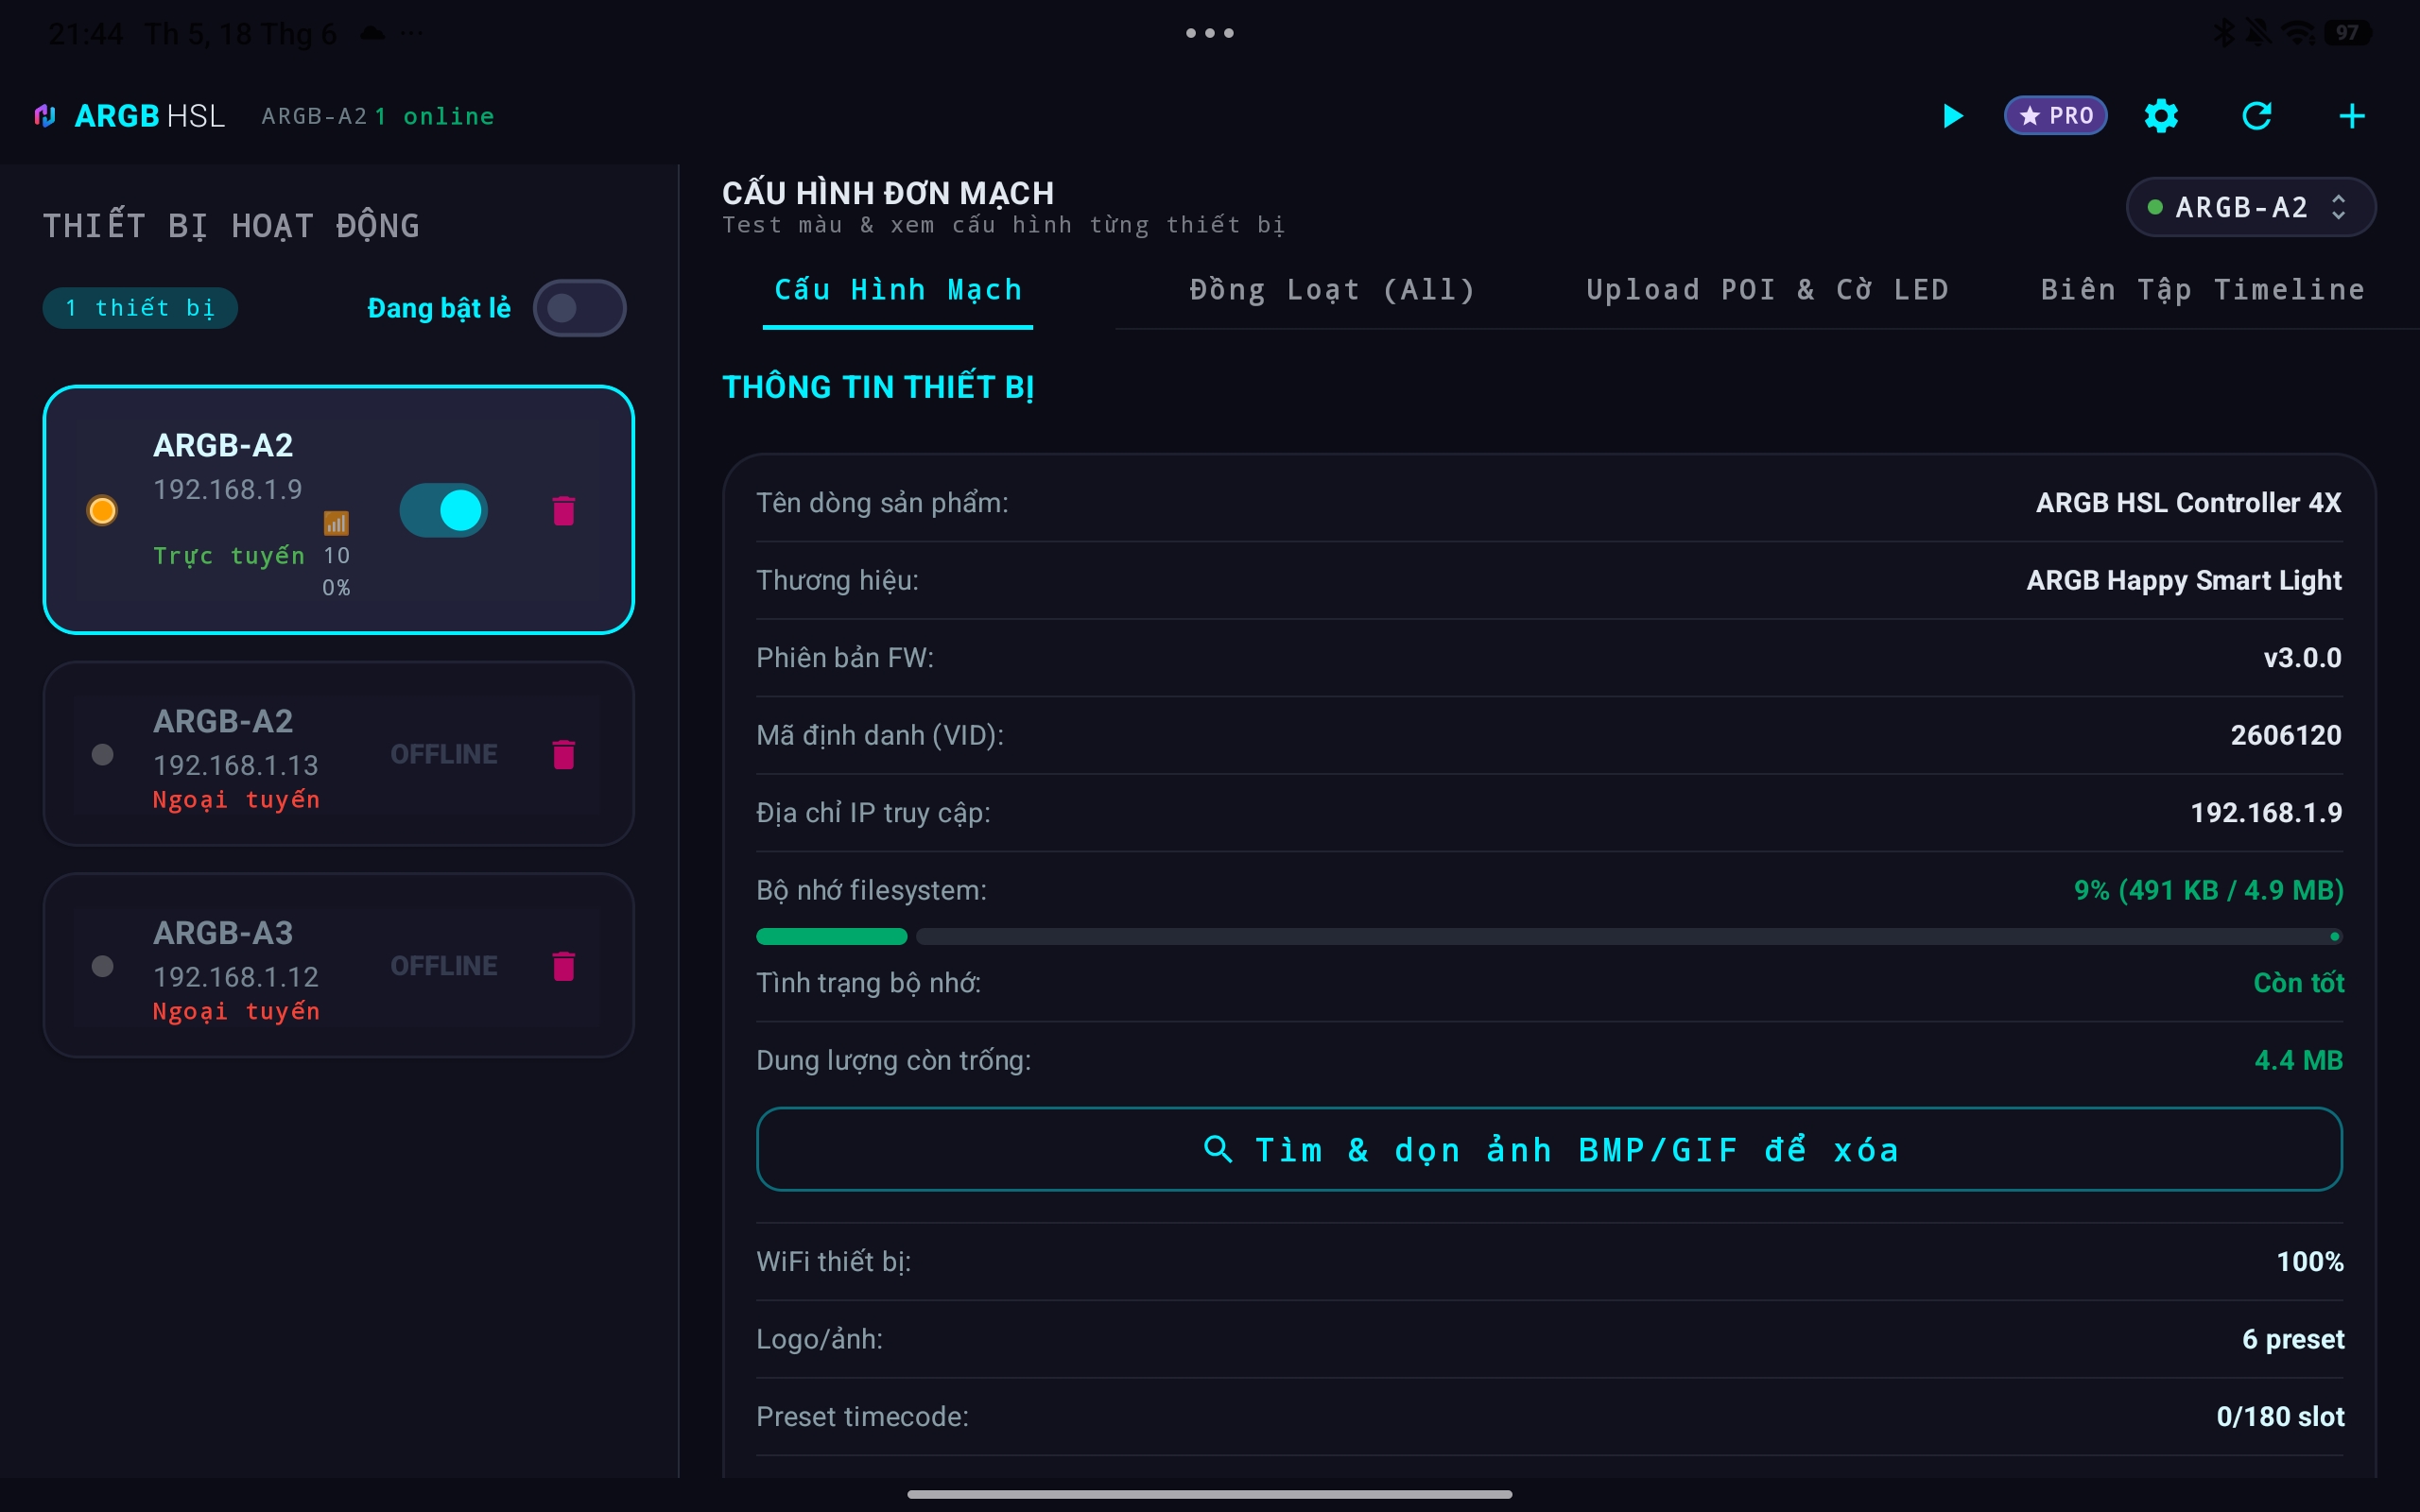
Task: Open 'Upload POI & Cờ LED' tab
Action: click(1767, 290)
